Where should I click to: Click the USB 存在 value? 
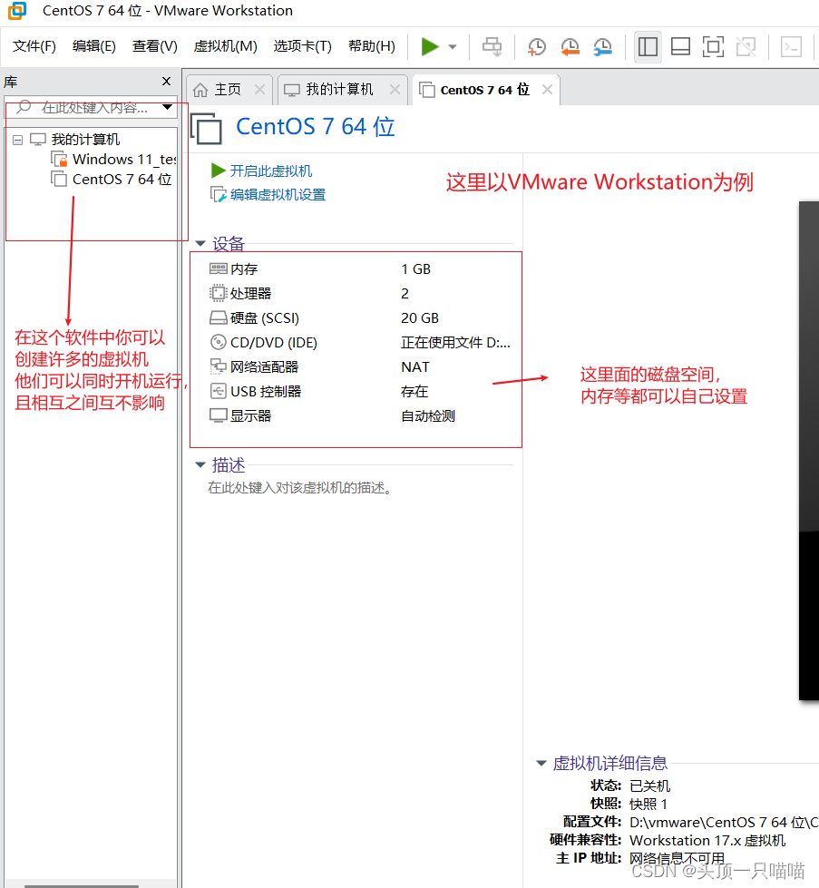click(x=414, y=391)
